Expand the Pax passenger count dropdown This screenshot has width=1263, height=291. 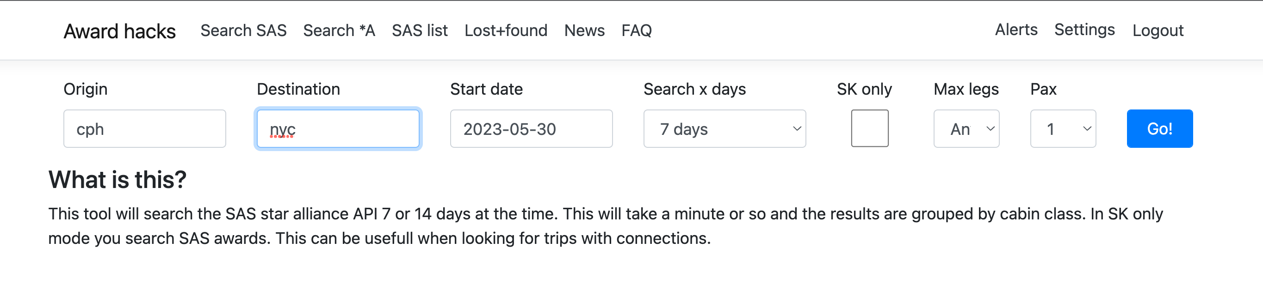pos(1063,129)
